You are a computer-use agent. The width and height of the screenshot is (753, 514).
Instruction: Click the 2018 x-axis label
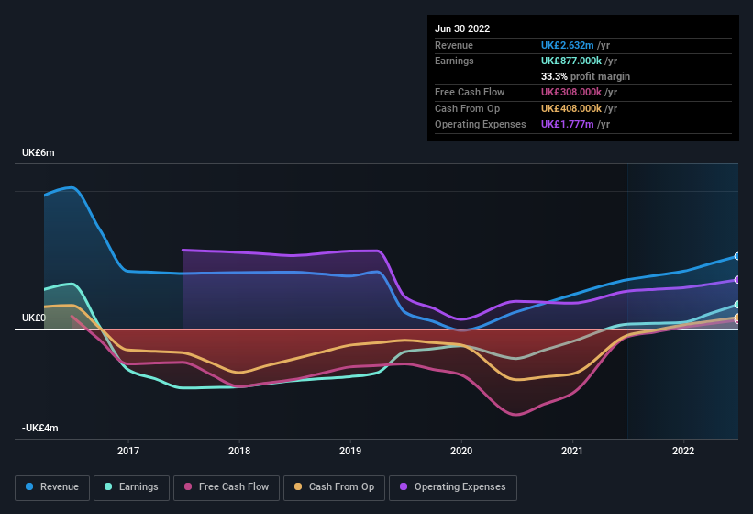coord(239,451)
